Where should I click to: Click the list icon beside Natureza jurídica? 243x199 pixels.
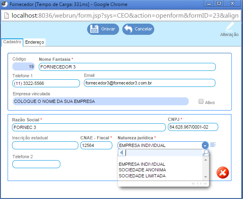click(213, 145)
